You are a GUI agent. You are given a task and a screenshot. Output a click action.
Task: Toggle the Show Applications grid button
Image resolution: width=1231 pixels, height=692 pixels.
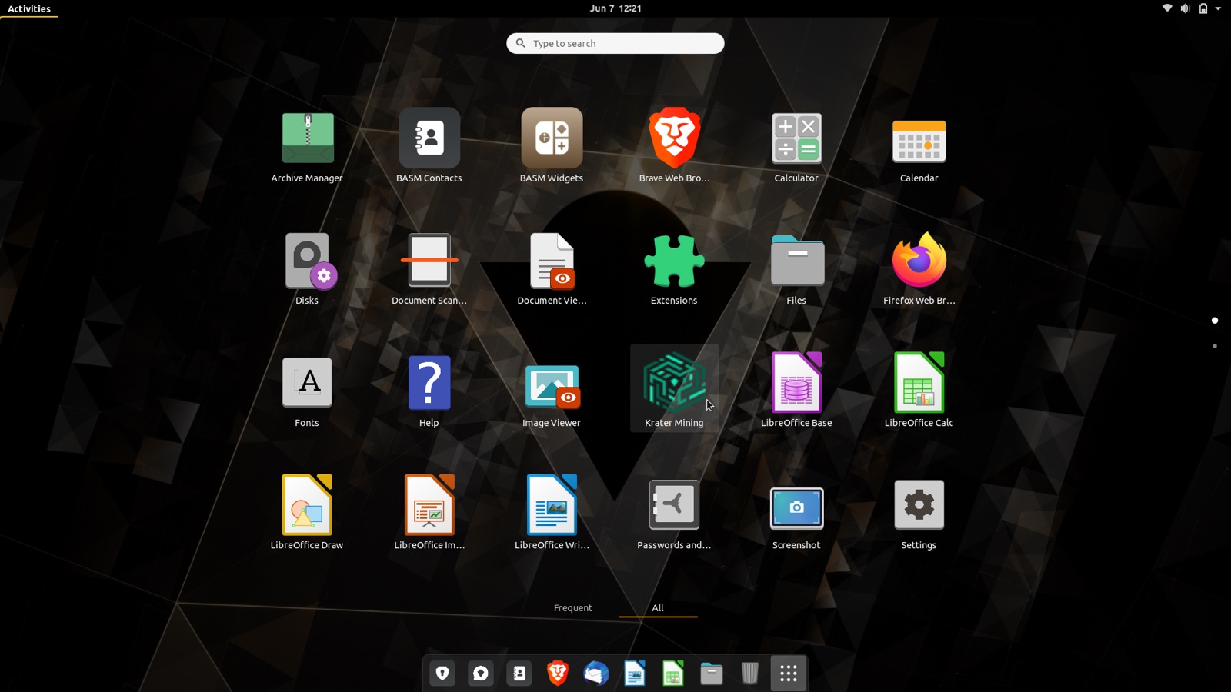pyautogui.click(x=789, y=674)
